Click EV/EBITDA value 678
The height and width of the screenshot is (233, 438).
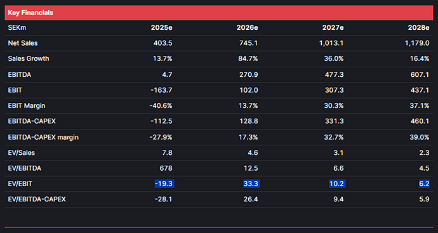pos(166,168)
